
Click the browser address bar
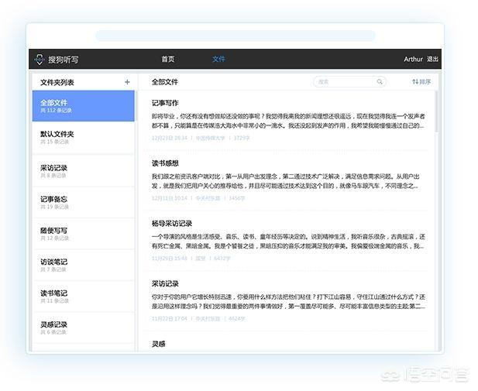click(x=236, y=36)
